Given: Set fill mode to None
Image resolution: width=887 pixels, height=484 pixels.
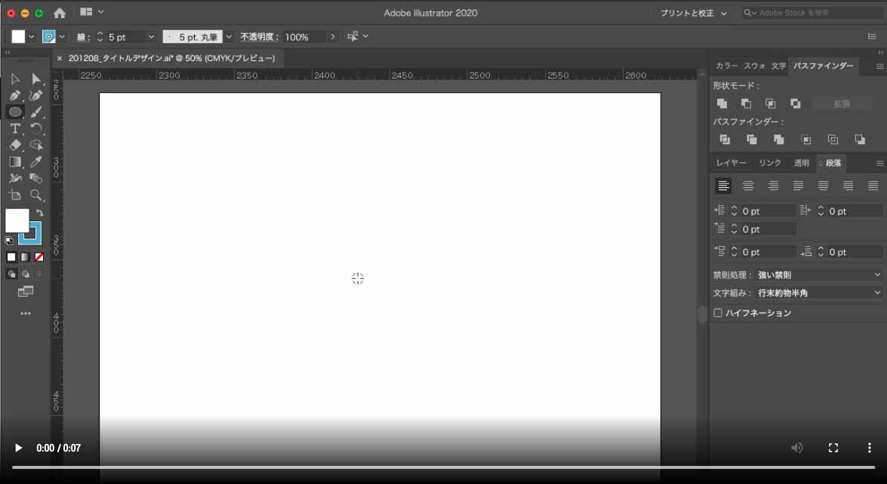Looking at the screenshot, I should pyautogui.click(x=39, y=257).
